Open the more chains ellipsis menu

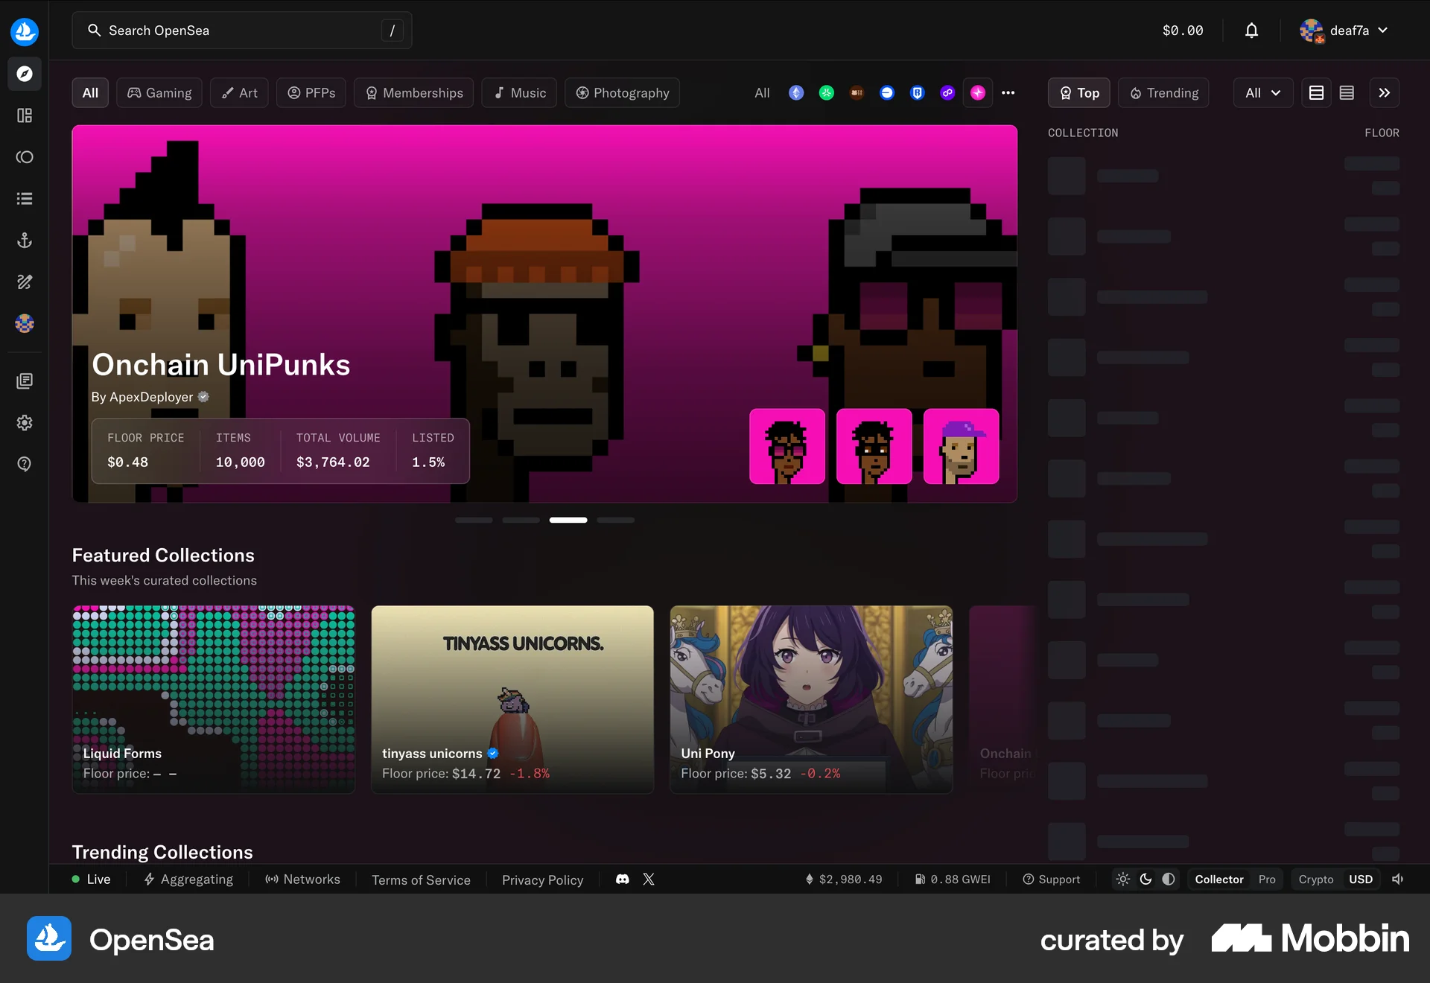click(1008, 92)
